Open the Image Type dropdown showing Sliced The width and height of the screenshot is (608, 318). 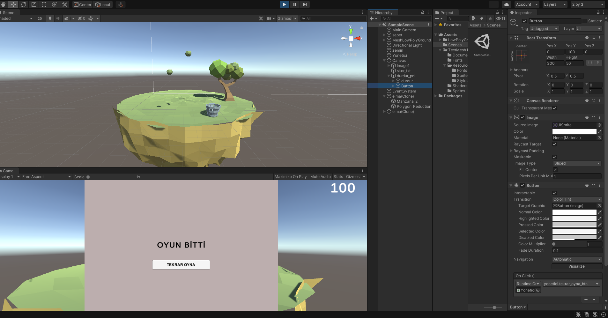tap(576, 163)
